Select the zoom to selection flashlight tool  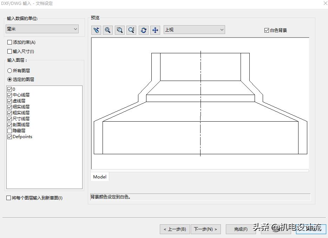pos(96,30)
